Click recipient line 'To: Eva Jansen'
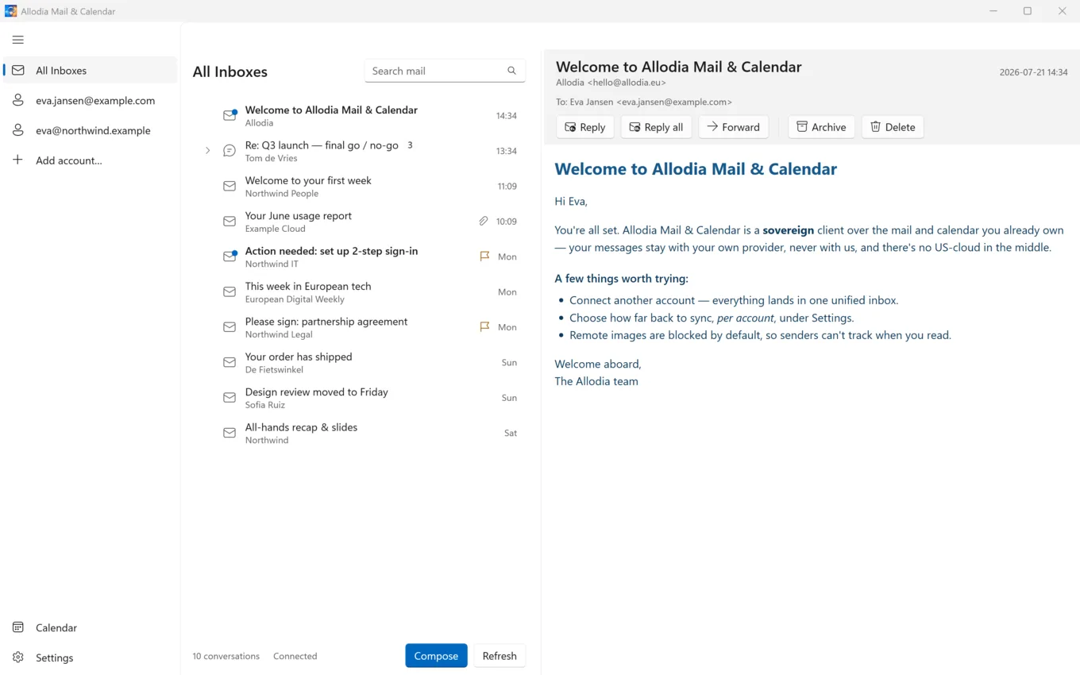 coord(644,102)
